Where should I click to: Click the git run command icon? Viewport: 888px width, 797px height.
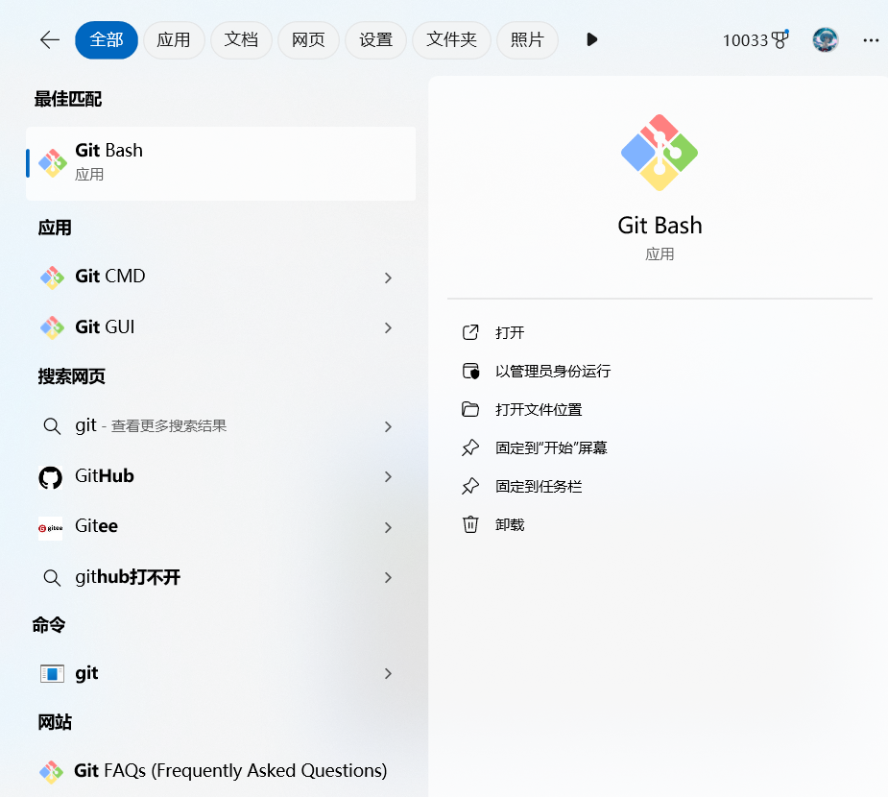point(51,674)
